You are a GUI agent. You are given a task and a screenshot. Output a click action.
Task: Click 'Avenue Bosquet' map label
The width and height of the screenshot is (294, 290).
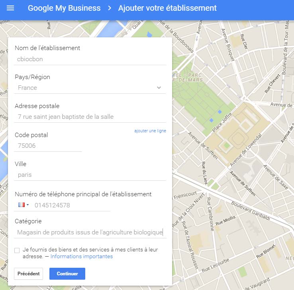coord(227,45)
